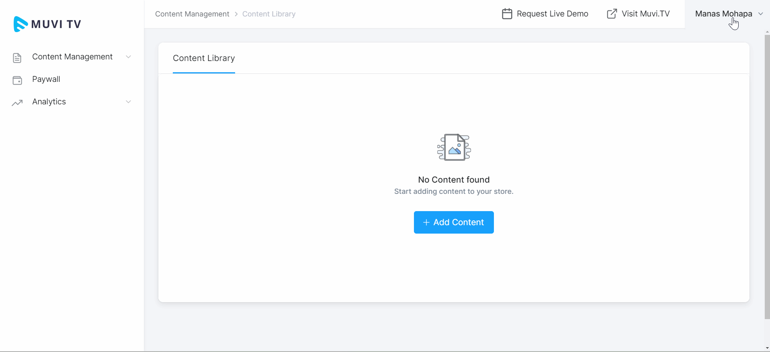Go to Content Management breadcrumb link

tap(192, 14)
